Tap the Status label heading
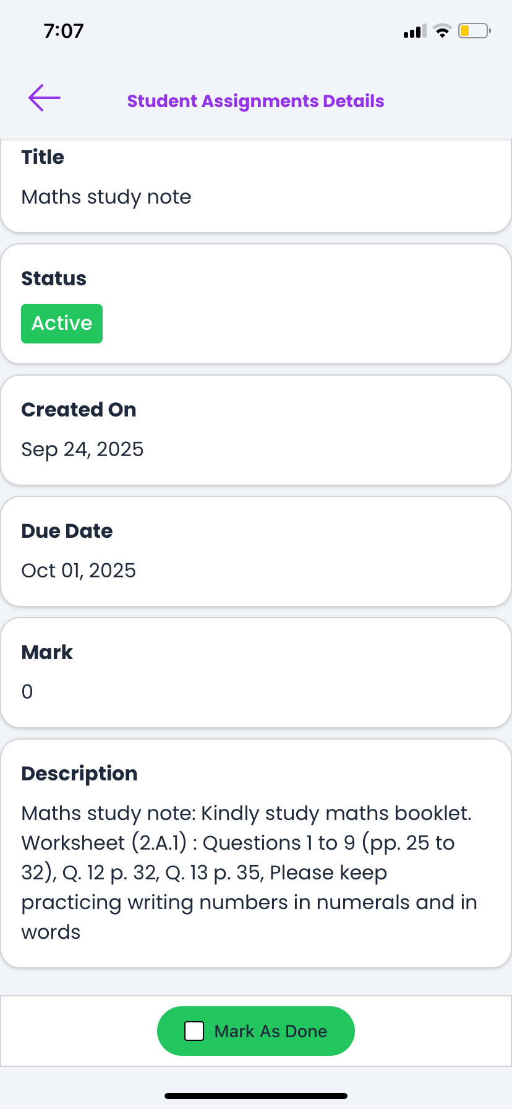512x1109 pixels. coord(54,278)
